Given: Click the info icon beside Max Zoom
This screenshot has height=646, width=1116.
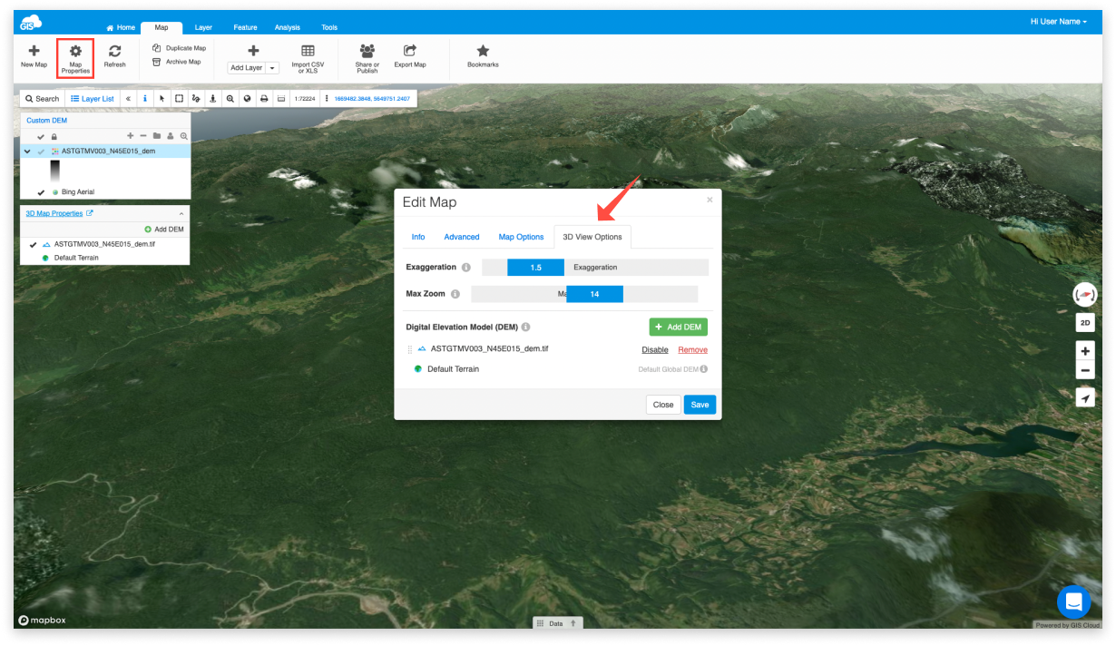Looking at the screenshot, I should point(455,294).
